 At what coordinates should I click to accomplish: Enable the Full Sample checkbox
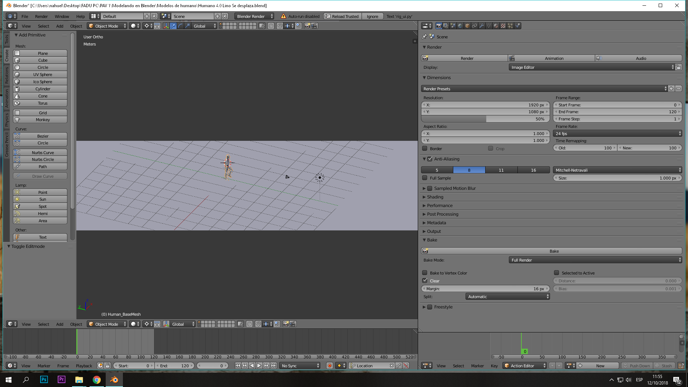pyautogui.click(x=425, y=178)
